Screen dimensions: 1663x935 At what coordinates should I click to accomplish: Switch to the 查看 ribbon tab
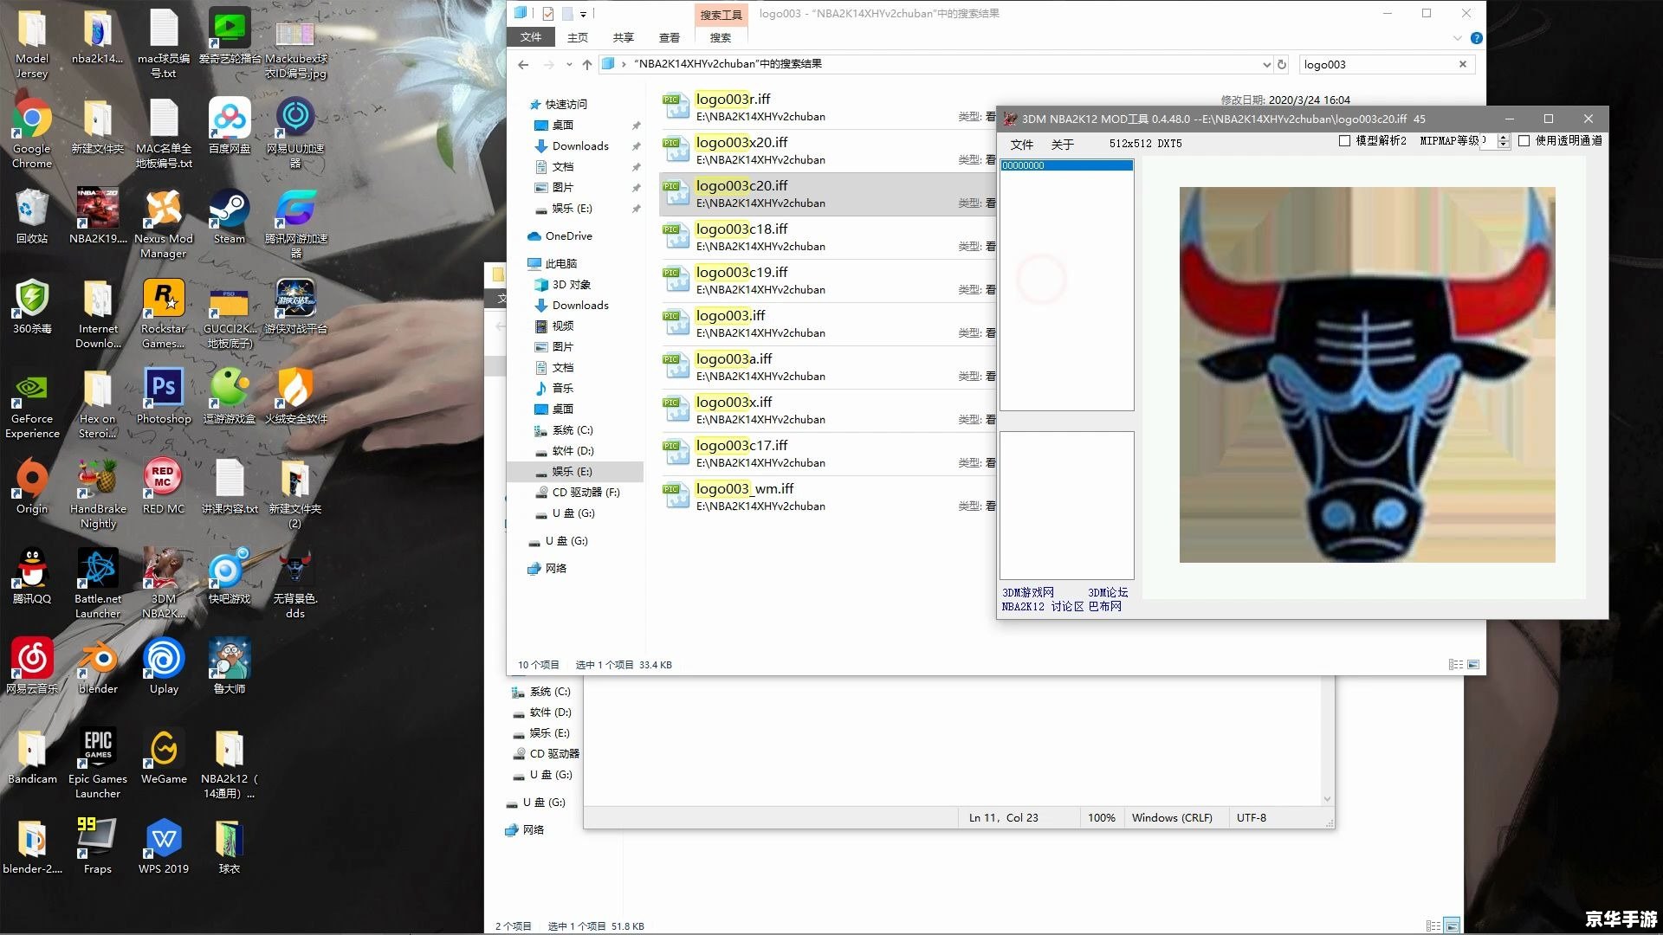pyautogui.click(x=670, y=37)
